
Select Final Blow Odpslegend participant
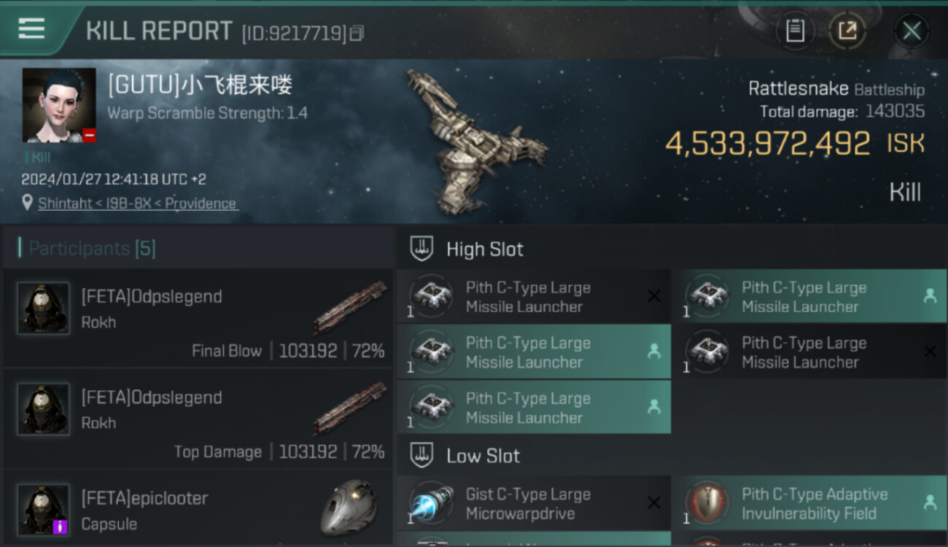(198, 318)
